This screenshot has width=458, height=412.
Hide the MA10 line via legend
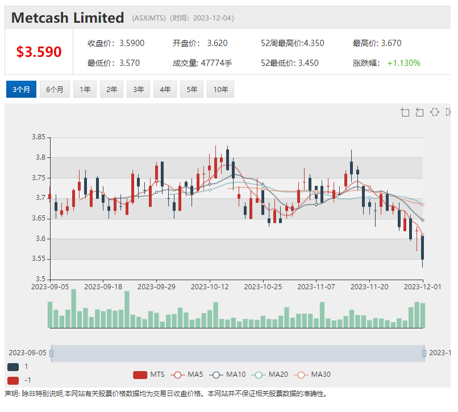[227, 374]
